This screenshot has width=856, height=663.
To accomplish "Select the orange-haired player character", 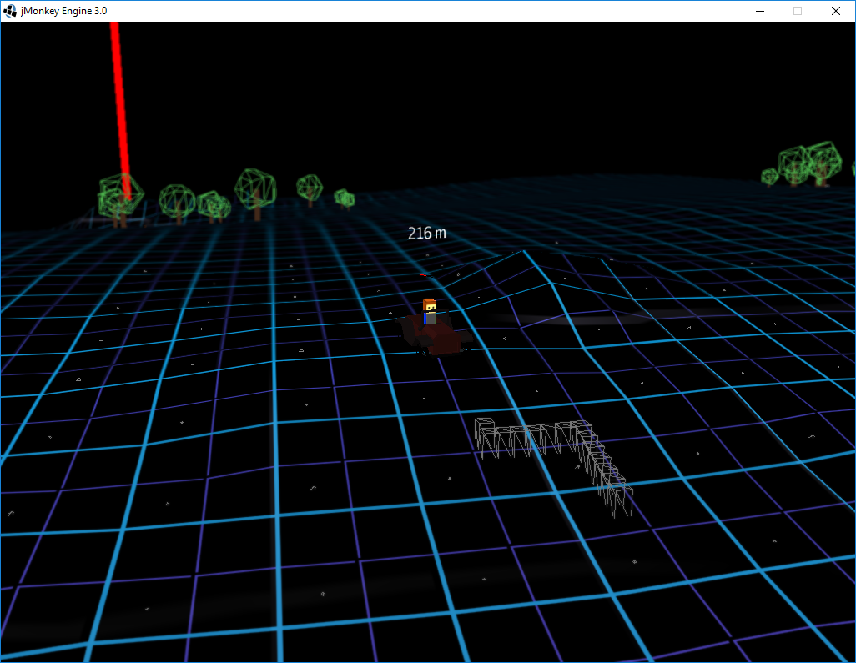I will tap(429, 311).
